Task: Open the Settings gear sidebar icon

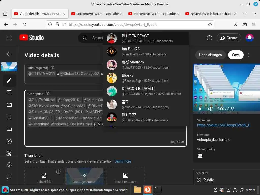Action: (x=9, y=165)
